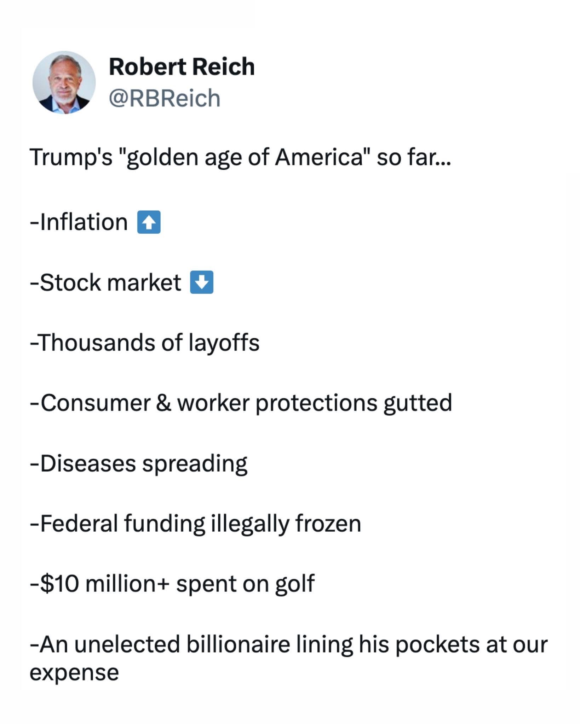This screenshot has width=580, height=724.
Task: Open the Robert Reich display name
Action: point(182,66)
